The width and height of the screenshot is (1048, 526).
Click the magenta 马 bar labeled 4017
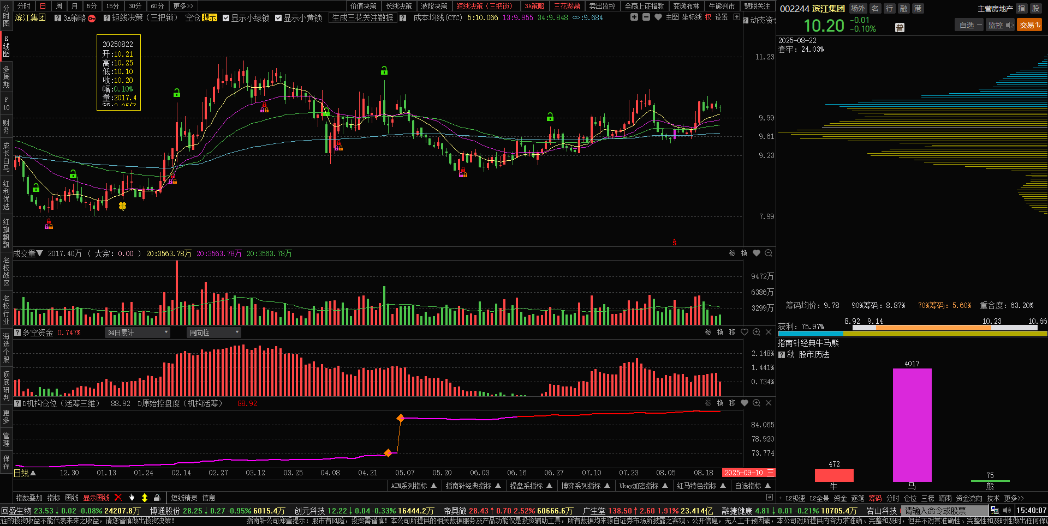pyautogui.click(x=912, y=425)
